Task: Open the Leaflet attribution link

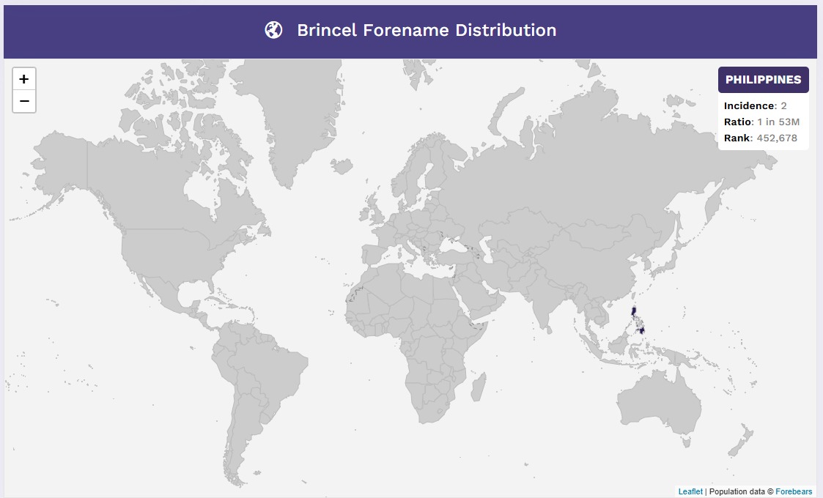Action: point(690,491)
